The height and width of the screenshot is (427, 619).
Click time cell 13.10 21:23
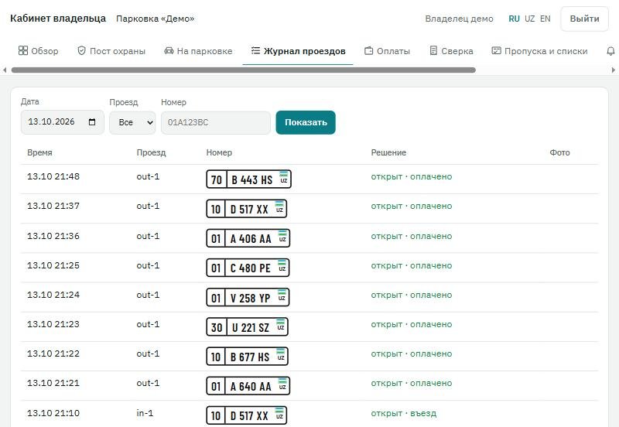(x=53, y=324)
